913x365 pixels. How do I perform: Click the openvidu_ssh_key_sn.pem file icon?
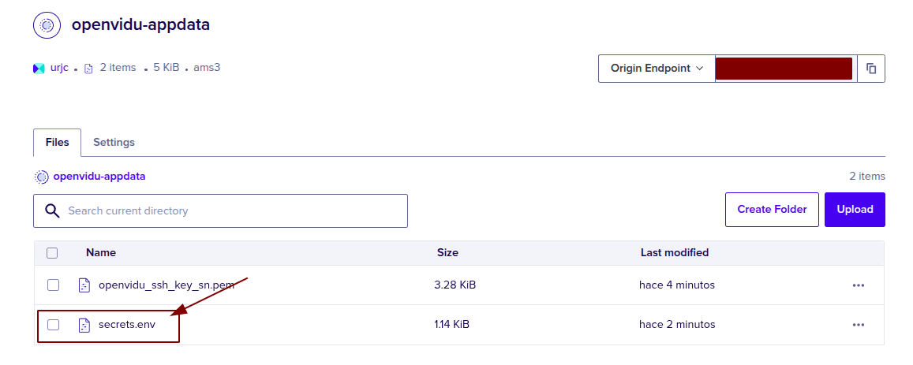click(84, 285)
